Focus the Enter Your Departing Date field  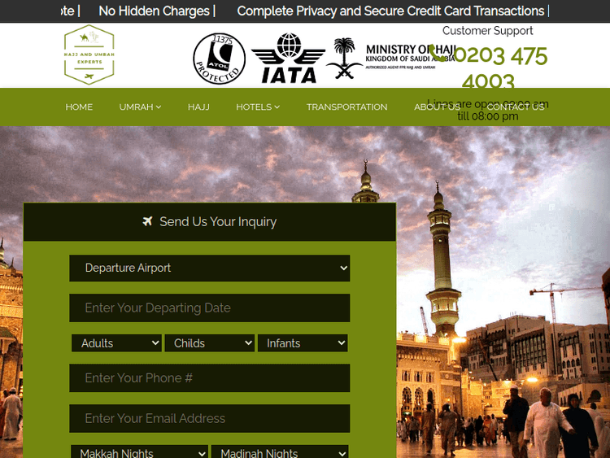coord(209,308)
